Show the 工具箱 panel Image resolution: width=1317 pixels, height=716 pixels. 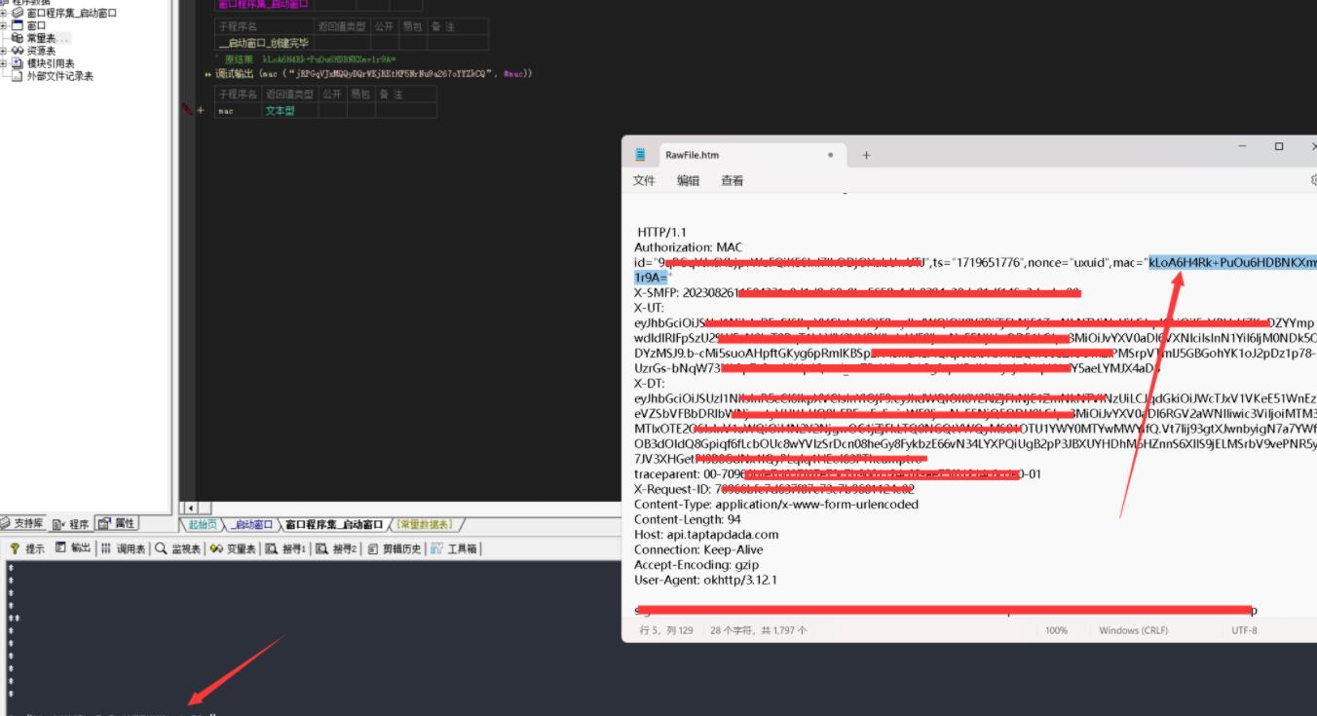[454, 549]
